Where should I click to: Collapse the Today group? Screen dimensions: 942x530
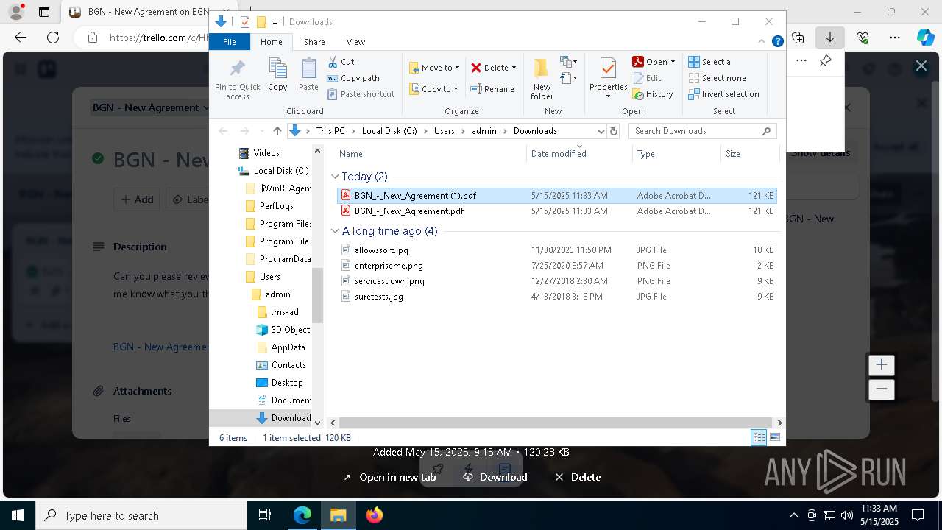[335, 177]
